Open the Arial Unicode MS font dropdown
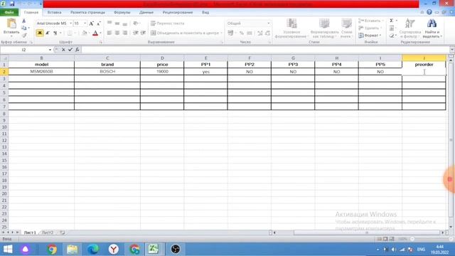Image resolution: width=455 pixels, height=256 pixels. 71,23
